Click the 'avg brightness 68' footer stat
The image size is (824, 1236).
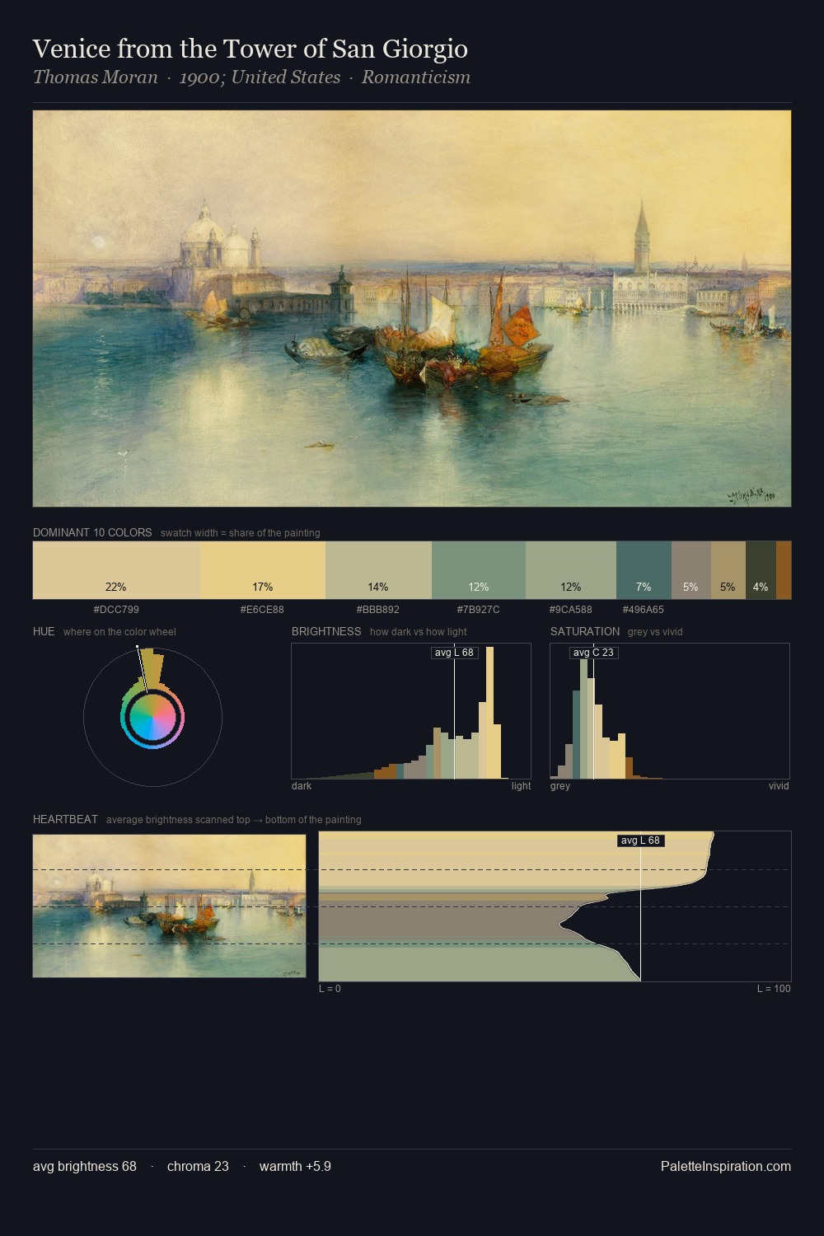[85, 1166]
